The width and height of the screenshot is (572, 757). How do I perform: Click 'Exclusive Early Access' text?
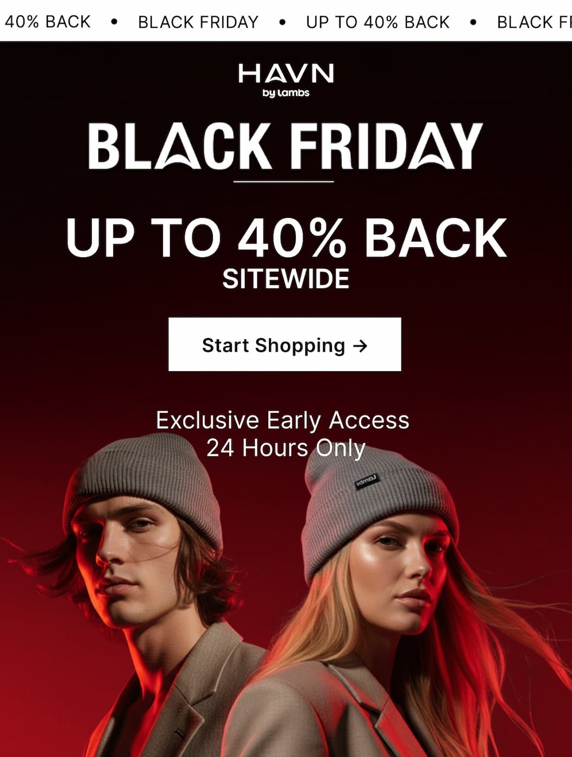coord(282,420)
